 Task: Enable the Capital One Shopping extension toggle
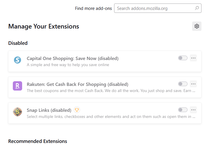tap(183, 58)
